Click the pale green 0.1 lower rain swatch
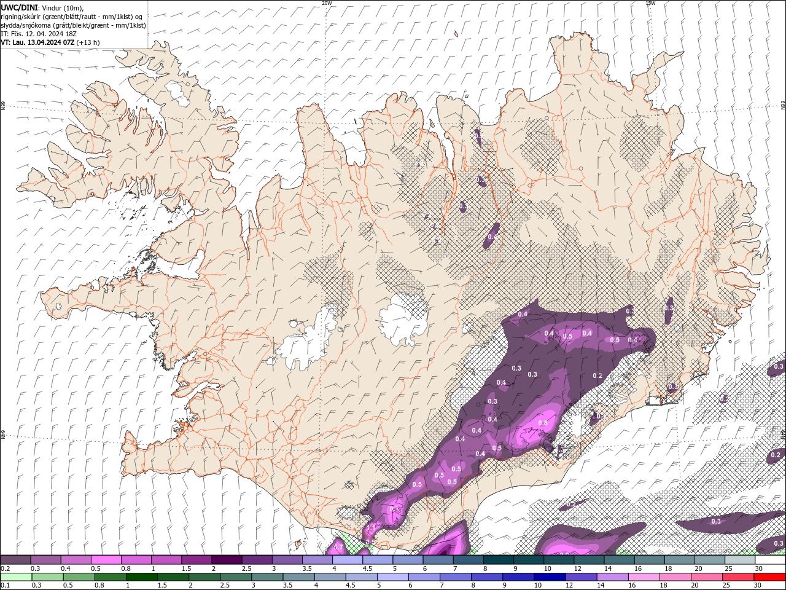The image size is (786, 590). coord(16,577)
